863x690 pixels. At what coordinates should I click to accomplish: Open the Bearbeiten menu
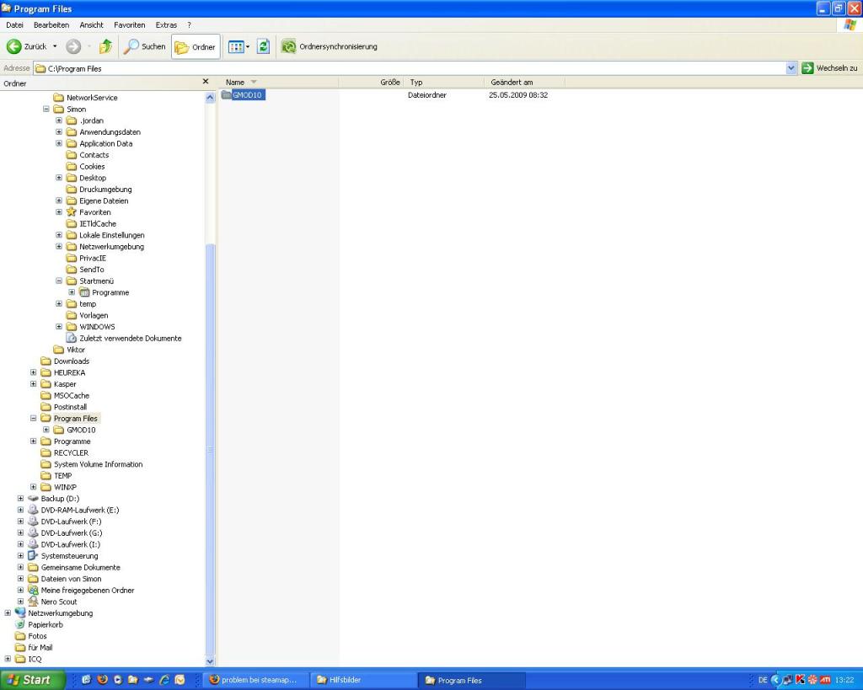[x=51, y=25]
